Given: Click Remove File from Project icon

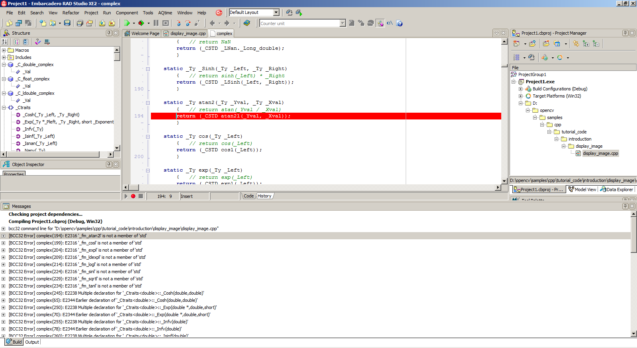Looking at the screenshot, I should coord(112,23).
